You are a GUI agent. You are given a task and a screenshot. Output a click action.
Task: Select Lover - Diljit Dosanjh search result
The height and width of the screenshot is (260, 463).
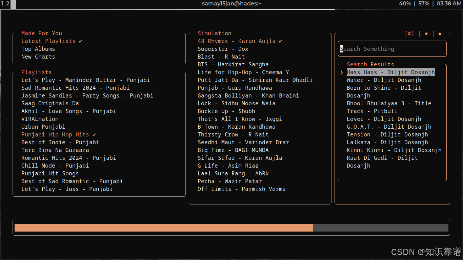click(x=384, y=119)
